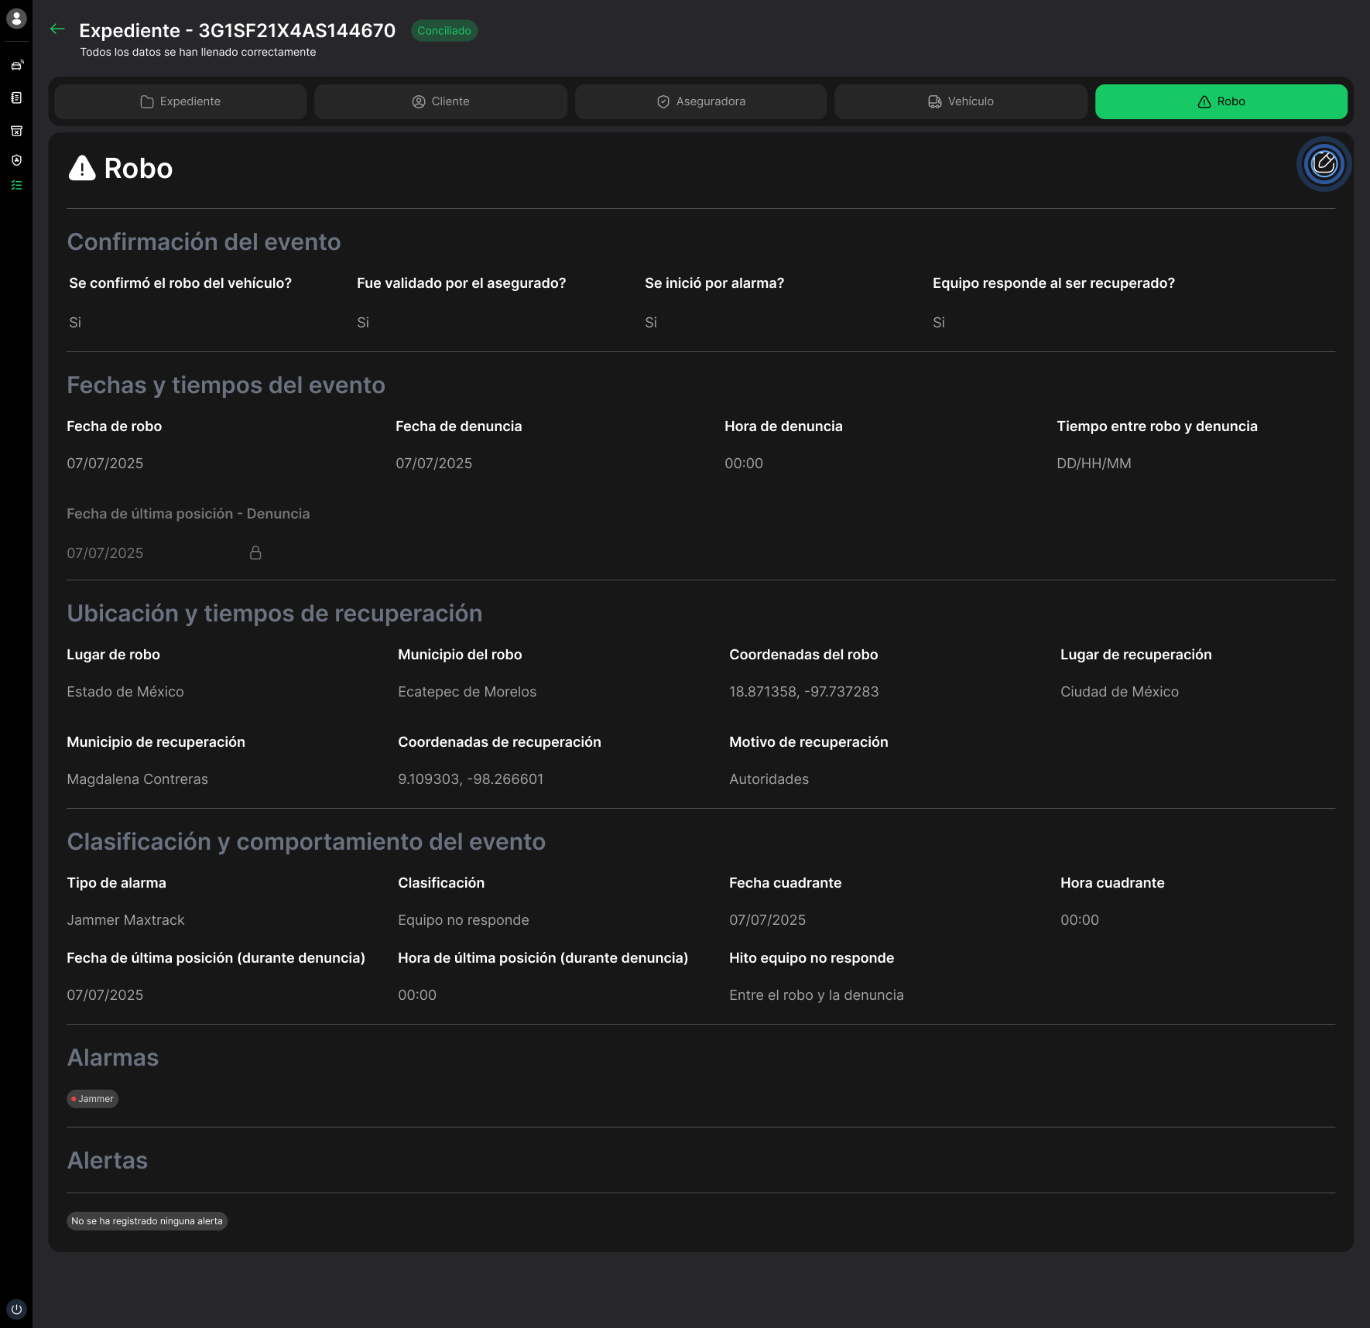Click the Hora de última posición value 00:00
Screen dimensions: 1370x1328
click(x=417, y=995)
